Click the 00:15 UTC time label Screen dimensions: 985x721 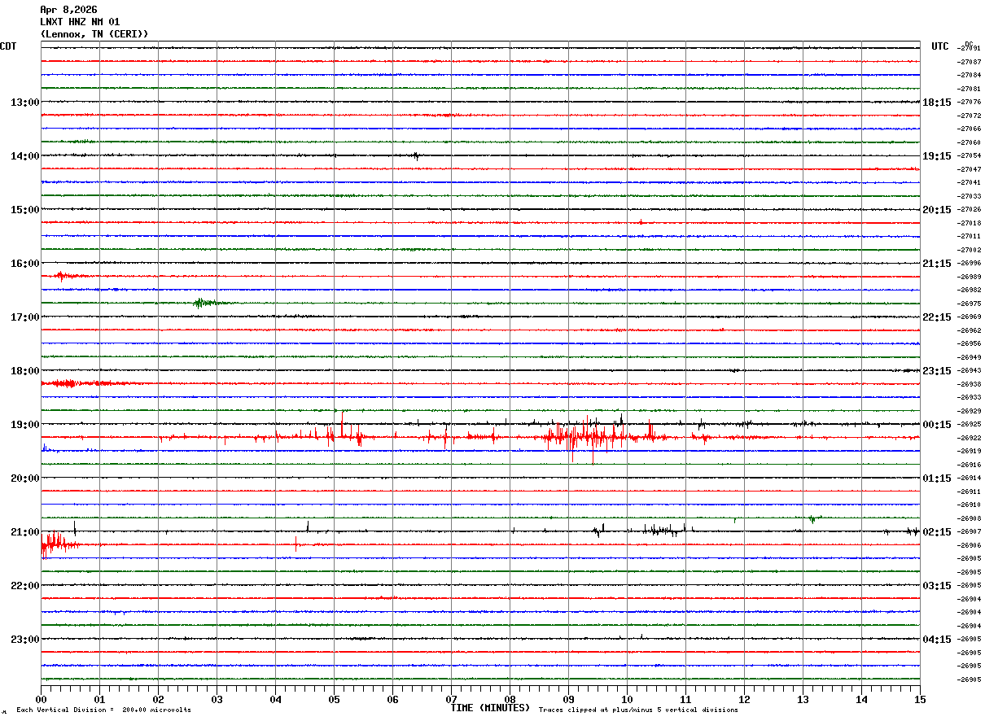[x=937, y=424]
